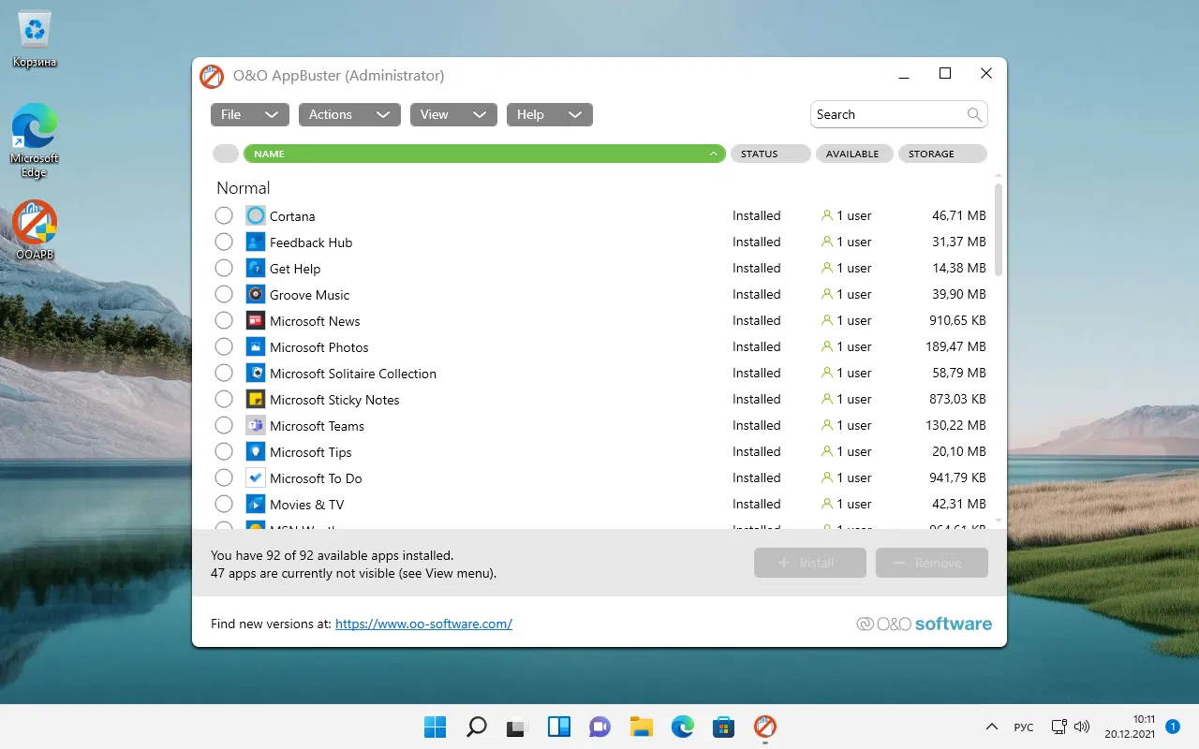Click the O&O AppBuster title bar logo
Image resolution: width=1199 pixels, height=749 pixels.
[212, 76]
